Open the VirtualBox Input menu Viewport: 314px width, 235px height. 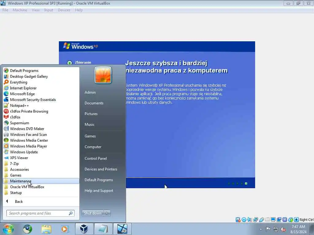click(x=49, y=10)
